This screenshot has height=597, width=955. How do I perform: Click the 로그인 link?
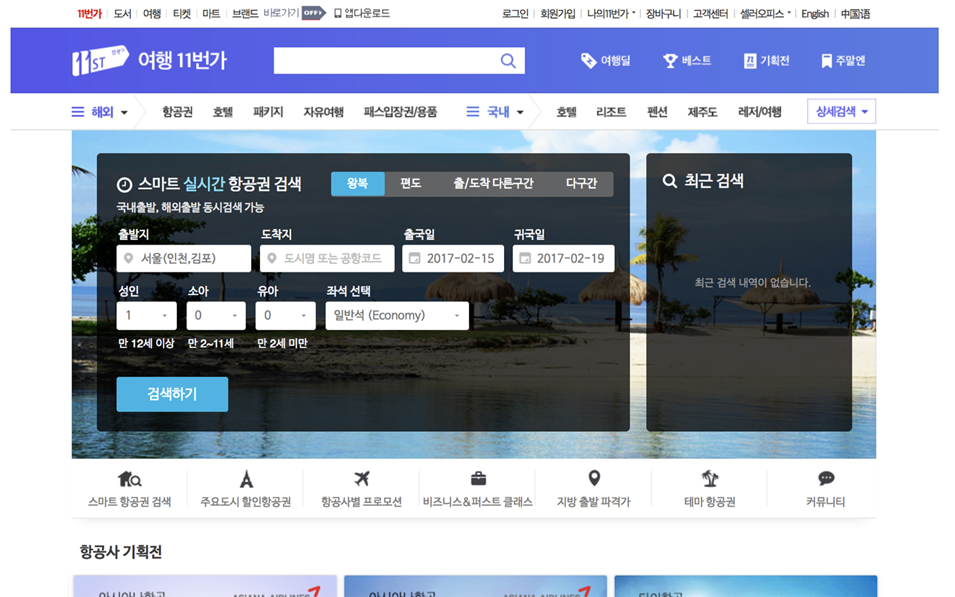click(x=515, y=14)
